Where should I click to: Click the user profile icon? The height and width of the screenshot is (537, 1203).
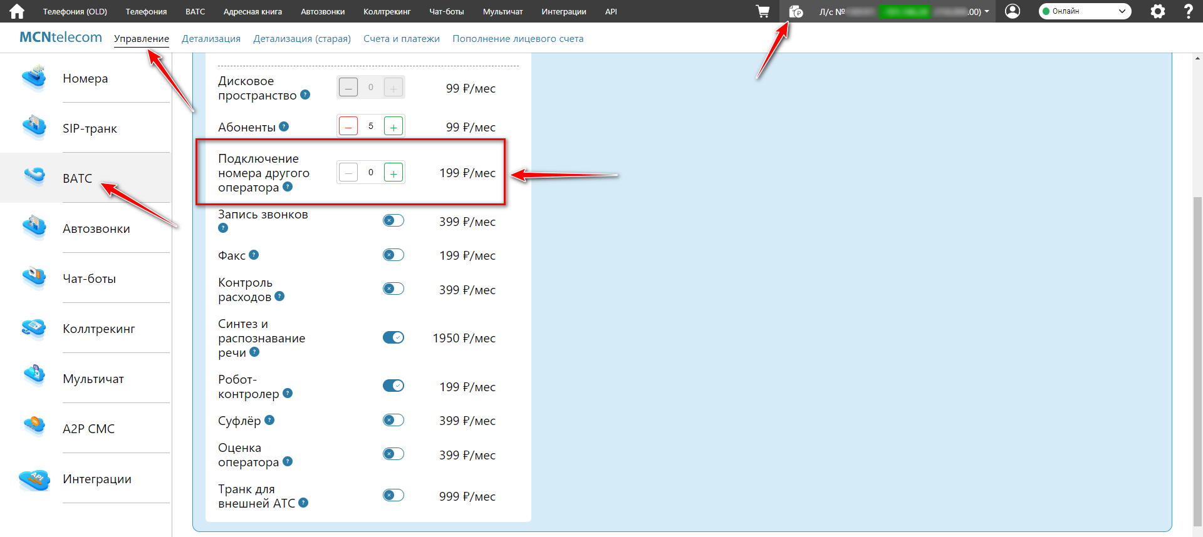[x=1013, y=11]
